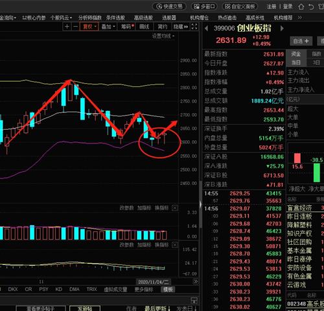The height and width of the screenshot is (311, 324).
Task: Select the 当日 fund flow tab
Action: (x=296, y=62)
